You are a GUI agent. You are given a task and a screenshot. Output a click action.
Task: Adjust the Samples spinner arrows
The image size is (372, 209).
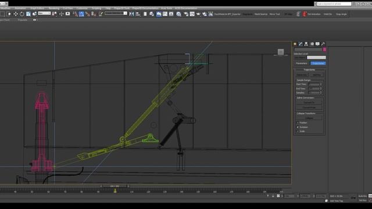(321, 93)
